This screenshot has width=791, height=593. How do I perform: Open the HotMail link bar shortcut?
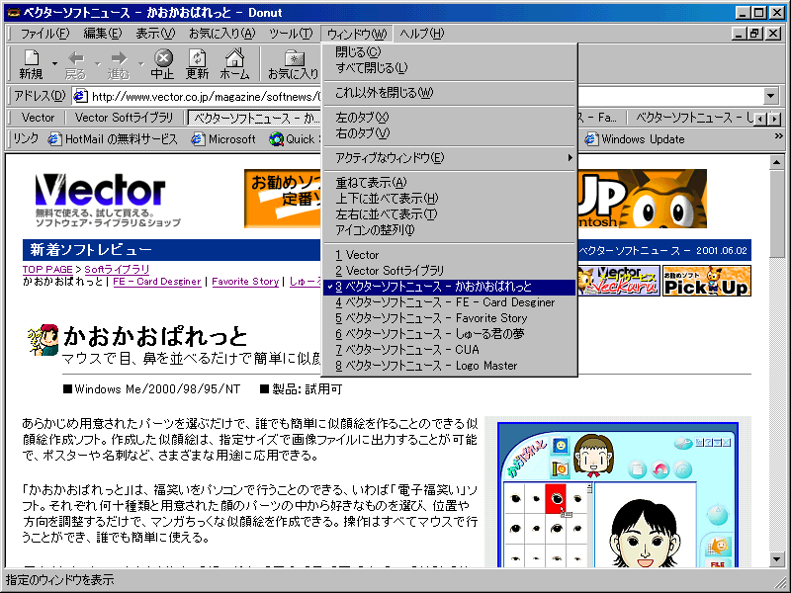[112, 139]
